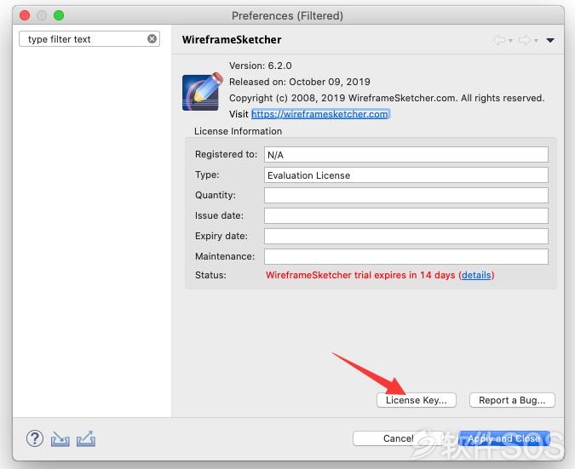575x469 pixels.
Task: Click the Expiry date field
Action: [x=406, y=237]
